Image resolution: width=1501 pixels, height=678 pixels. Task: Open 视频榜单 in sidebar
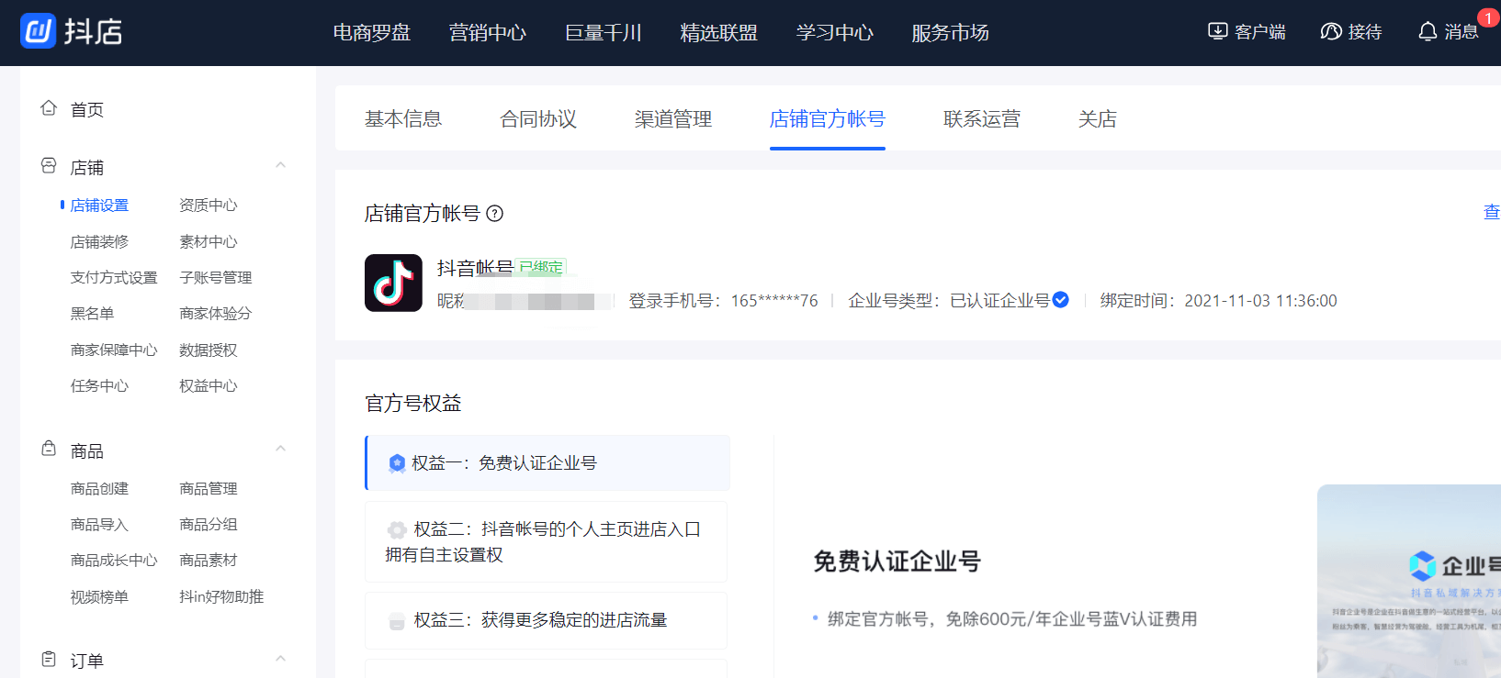tap(99, 597)
